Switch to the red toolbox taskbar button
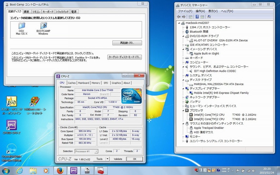This screenshot has height=175, width=280. [101, 171]
